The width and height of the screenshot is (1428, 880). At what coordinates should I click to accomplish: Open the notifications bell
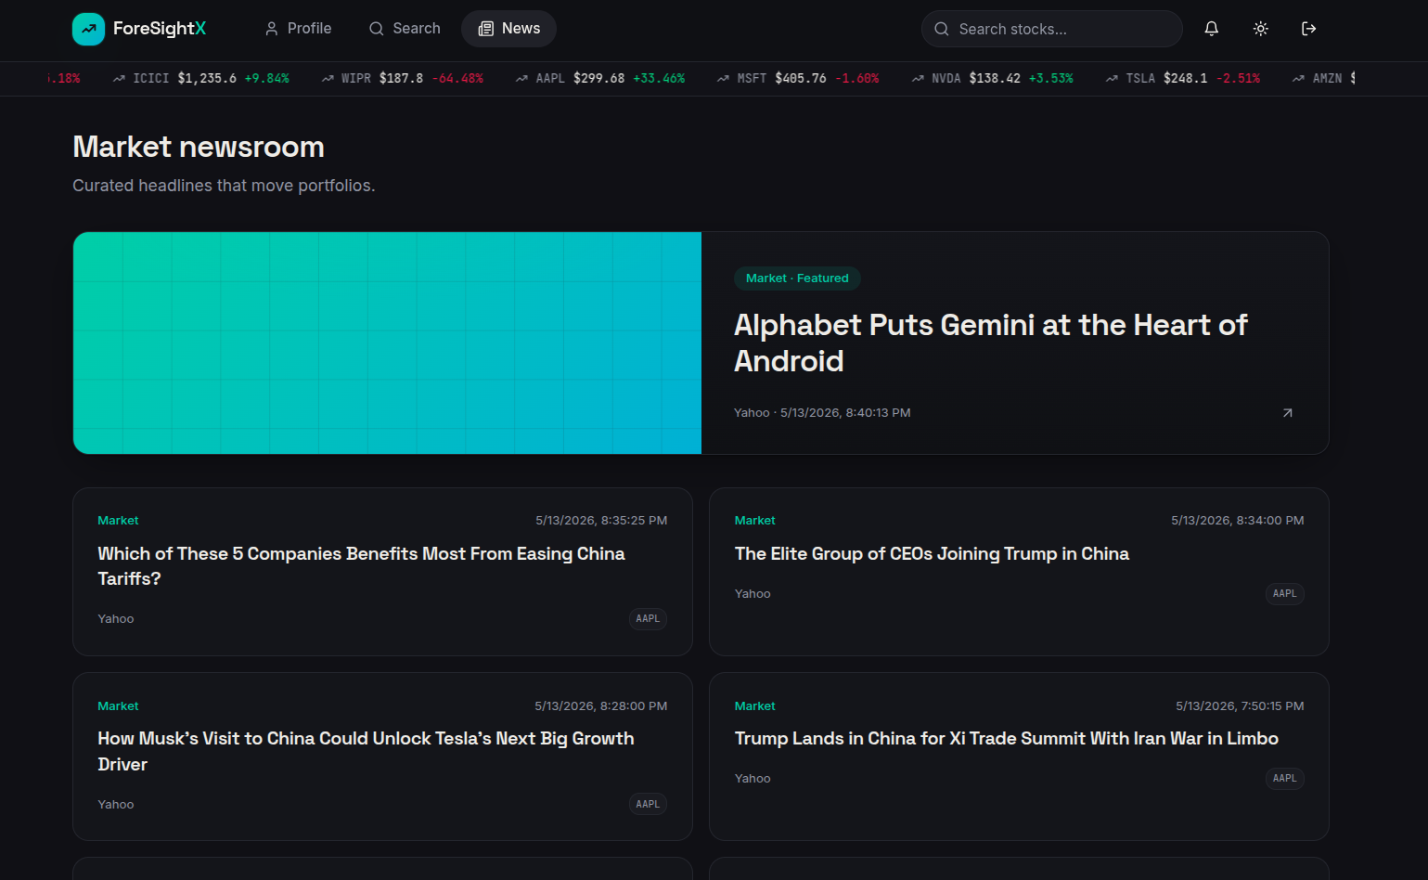pos(1211,29)
